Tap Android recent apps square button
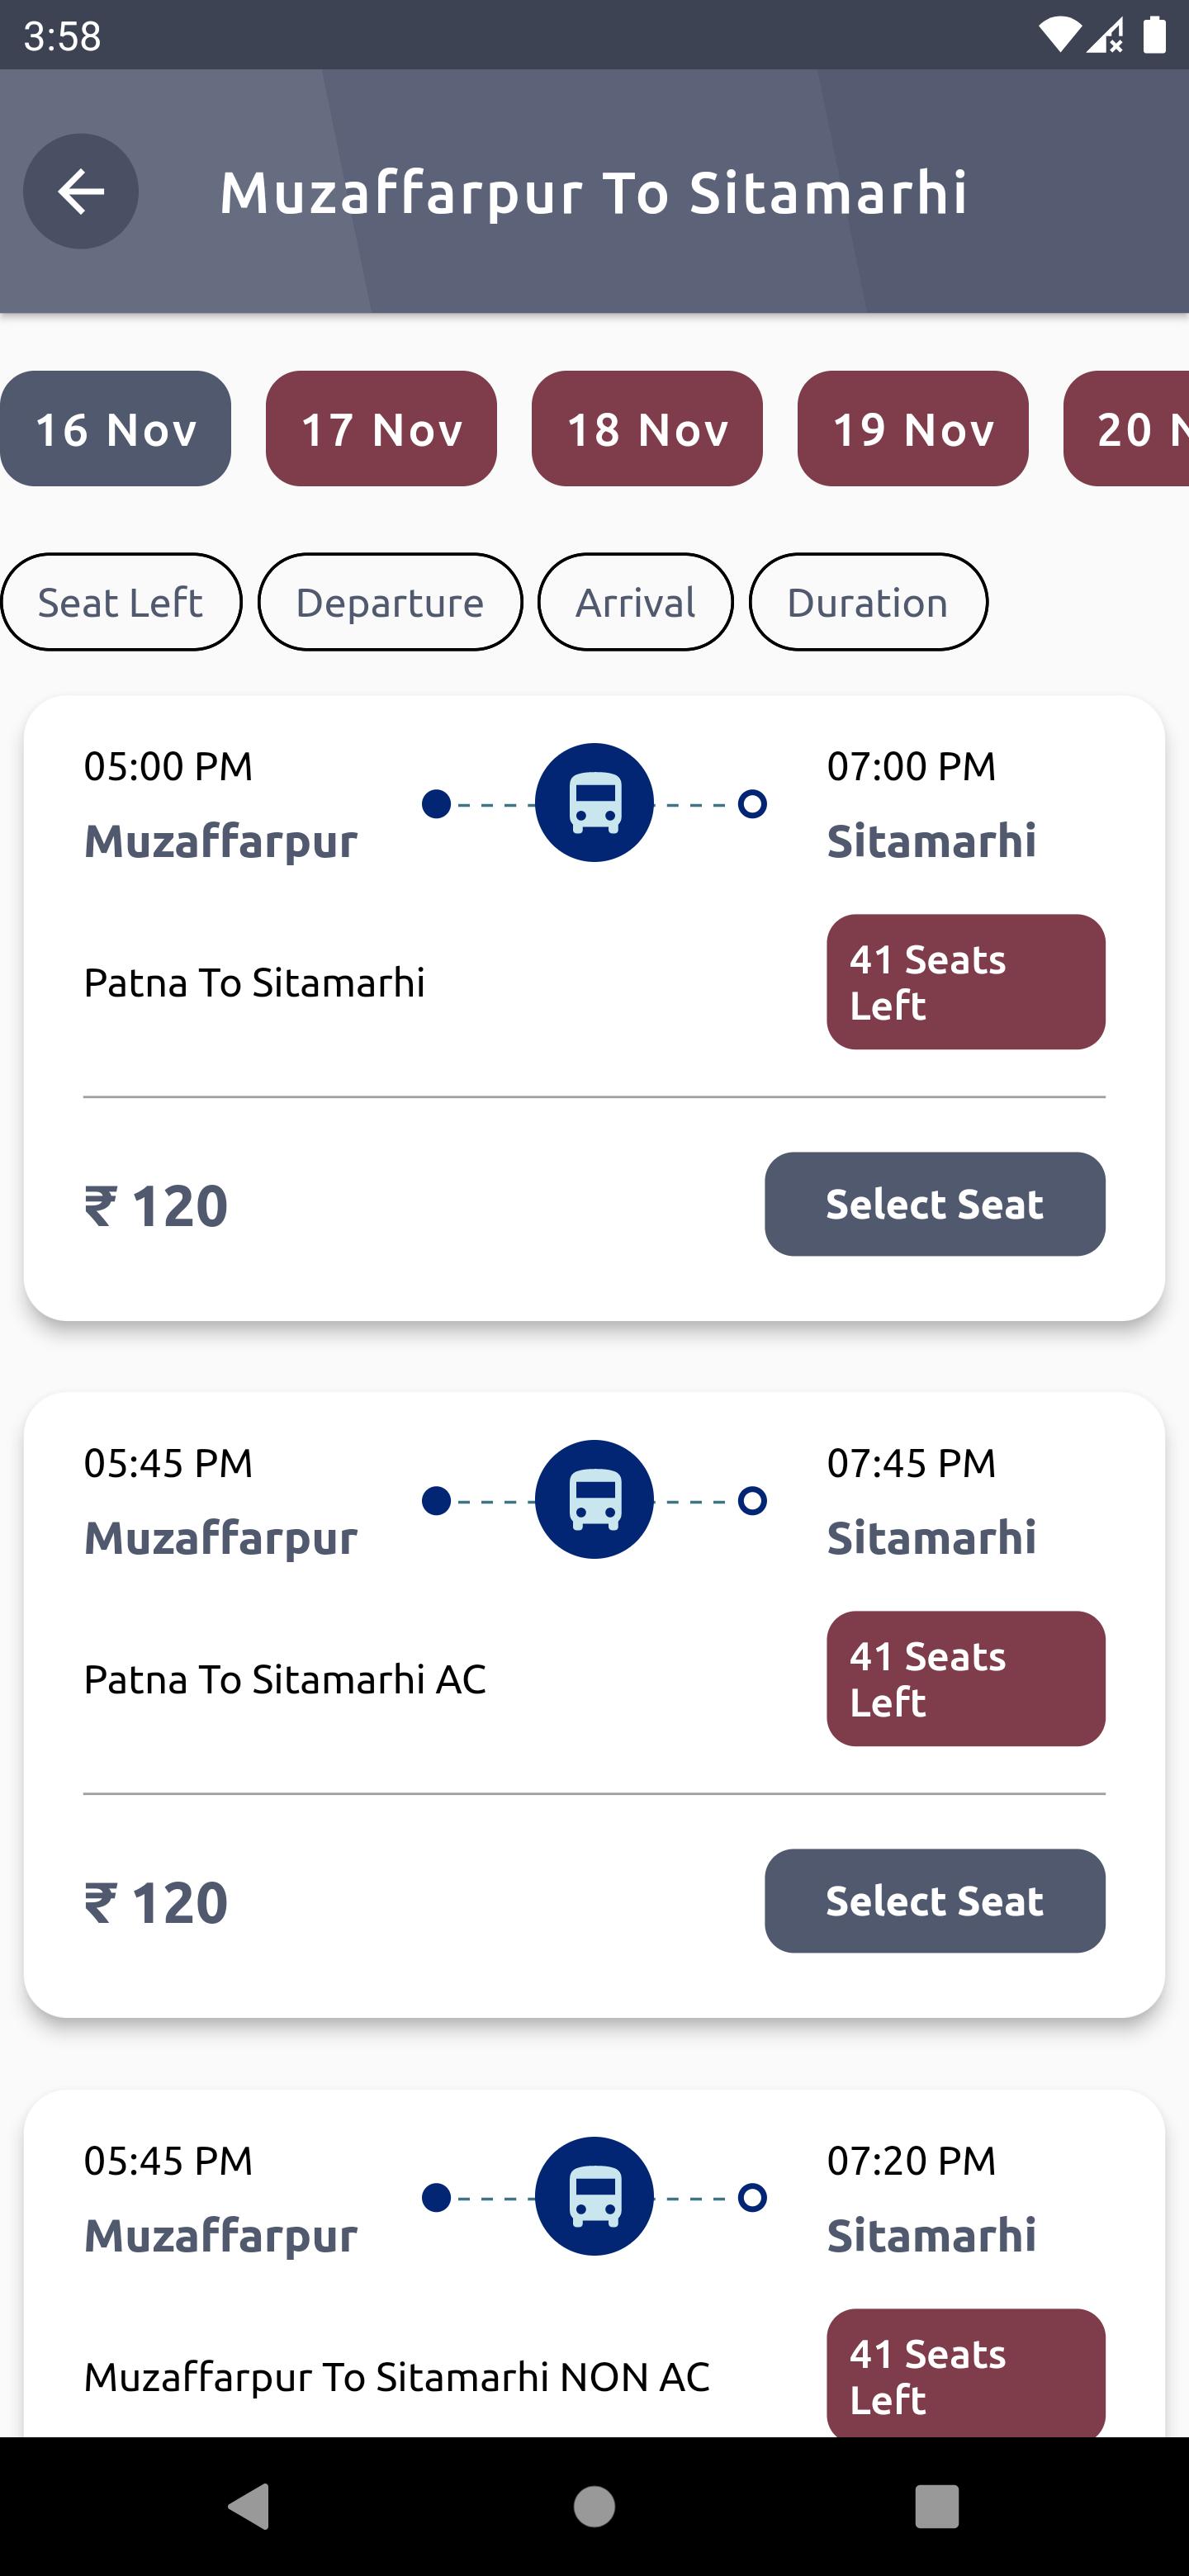Screen dimensions: 1189x2576 937,2506
